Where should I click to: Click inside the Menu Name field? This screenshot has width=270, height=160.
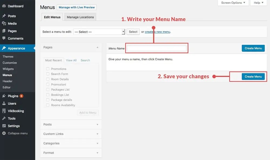pyautogui.click(x=157, y=48)
